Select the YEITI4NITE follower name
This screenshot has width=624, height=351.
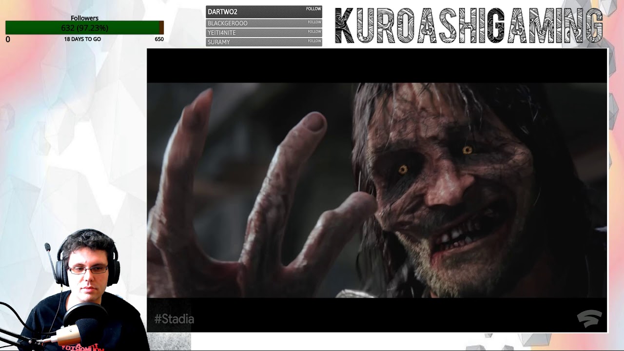point(222,33)
